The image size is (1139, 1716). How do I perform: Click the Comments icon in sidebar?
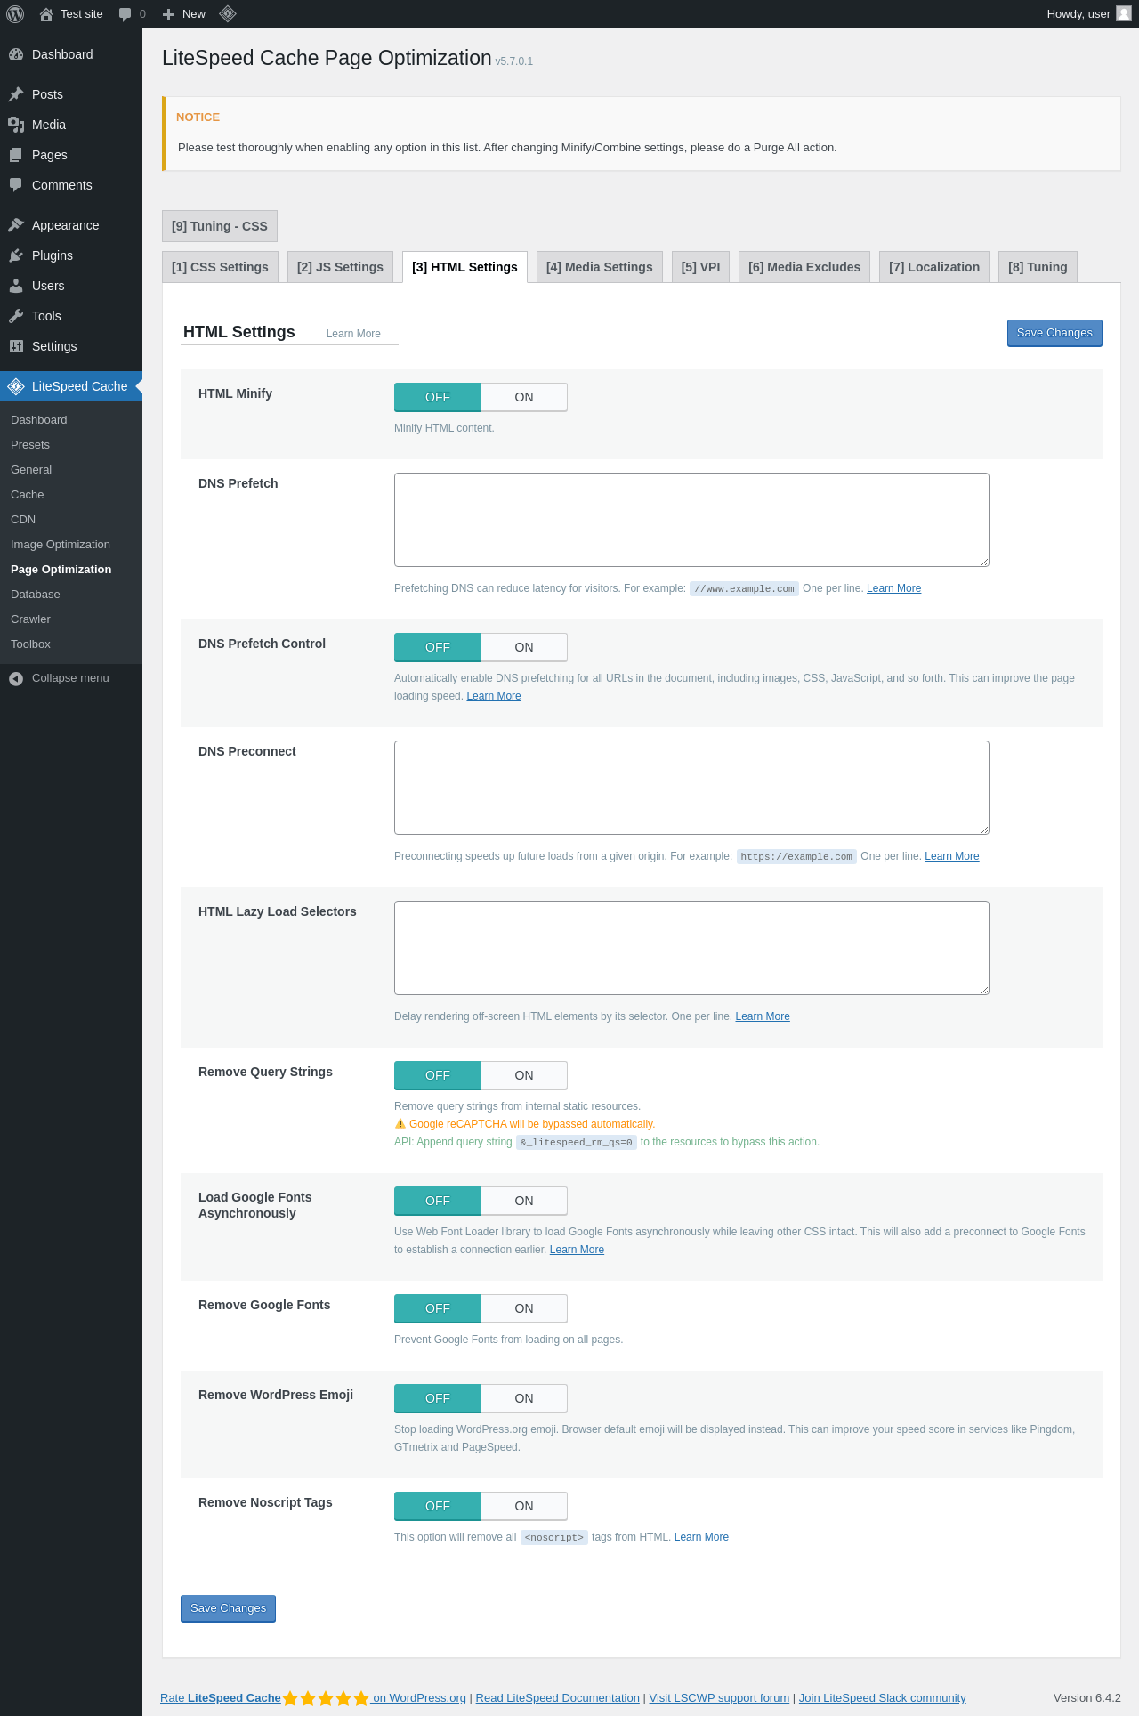16,185
